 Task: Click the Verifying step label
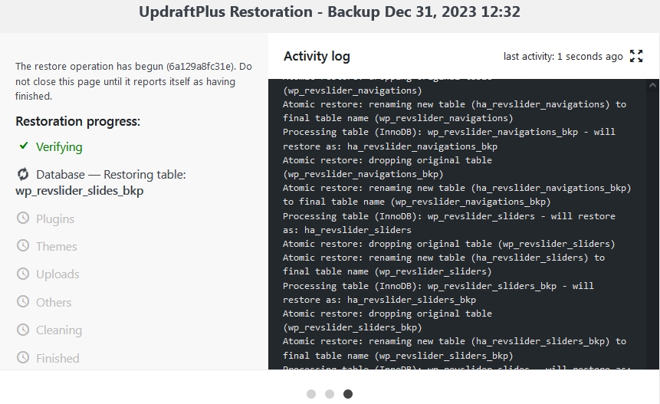tap(59, 146)
